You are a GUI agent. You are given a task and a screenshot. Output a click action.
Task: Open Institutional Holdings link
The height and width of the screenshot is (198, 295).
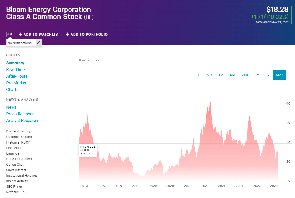pyautogui.click(x=22, y=175)
